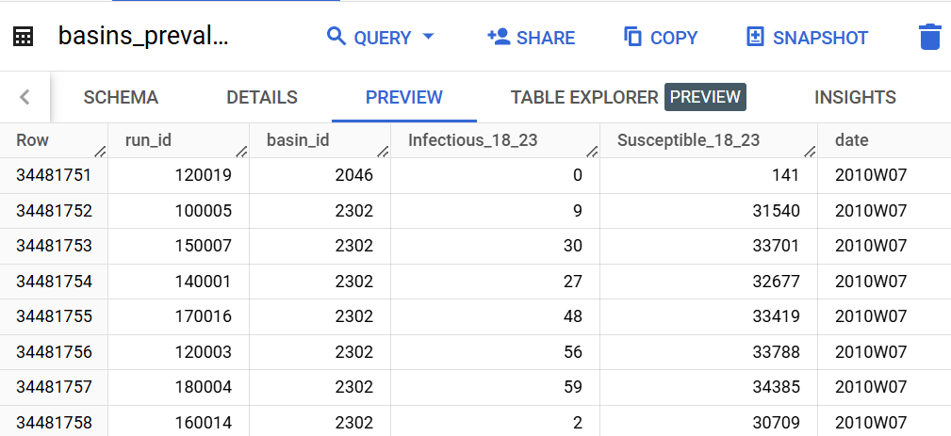Go to the Insights tab
Image resolution: width=951 pixels, height=436 pixels.
click(x=854, y=97)
